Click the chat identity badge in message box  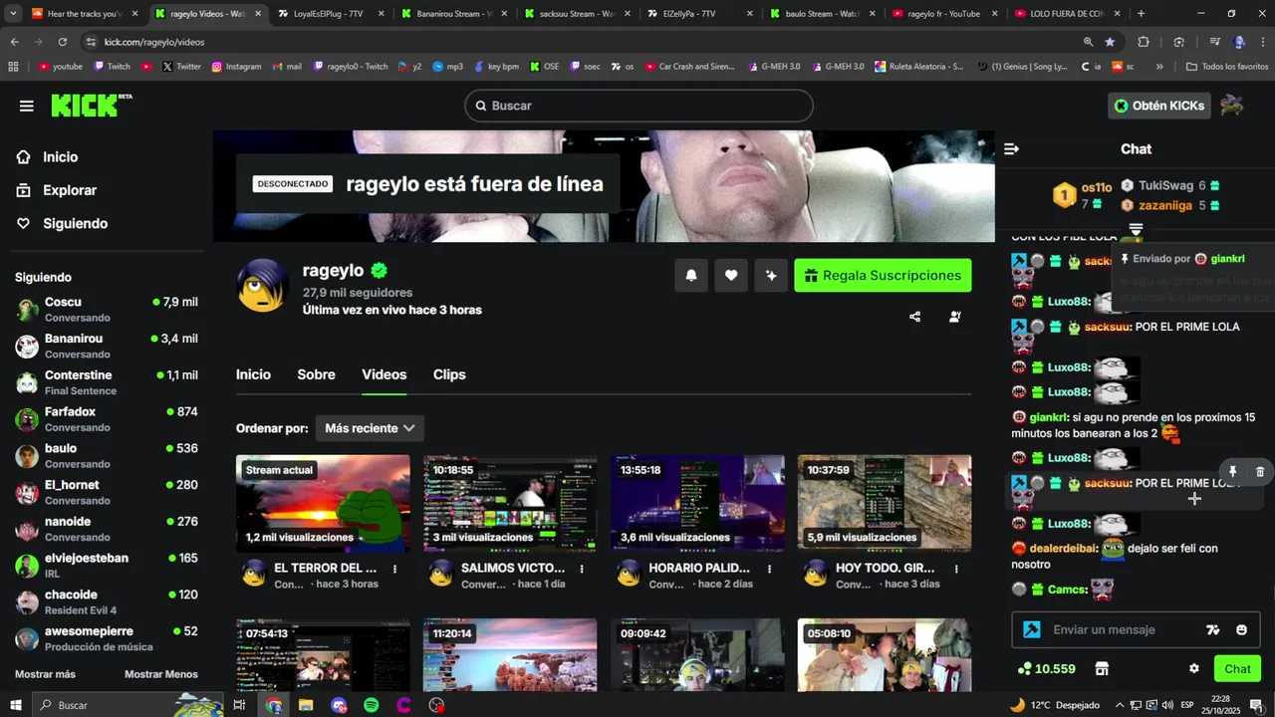(1032, 629)
